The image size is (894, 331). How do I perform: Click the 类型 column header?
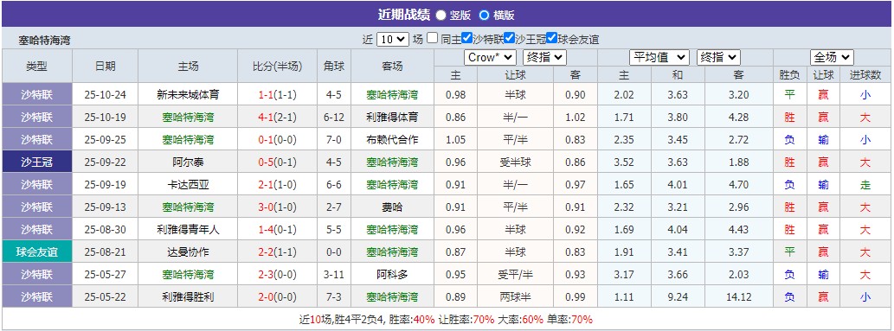click(37, 66)
